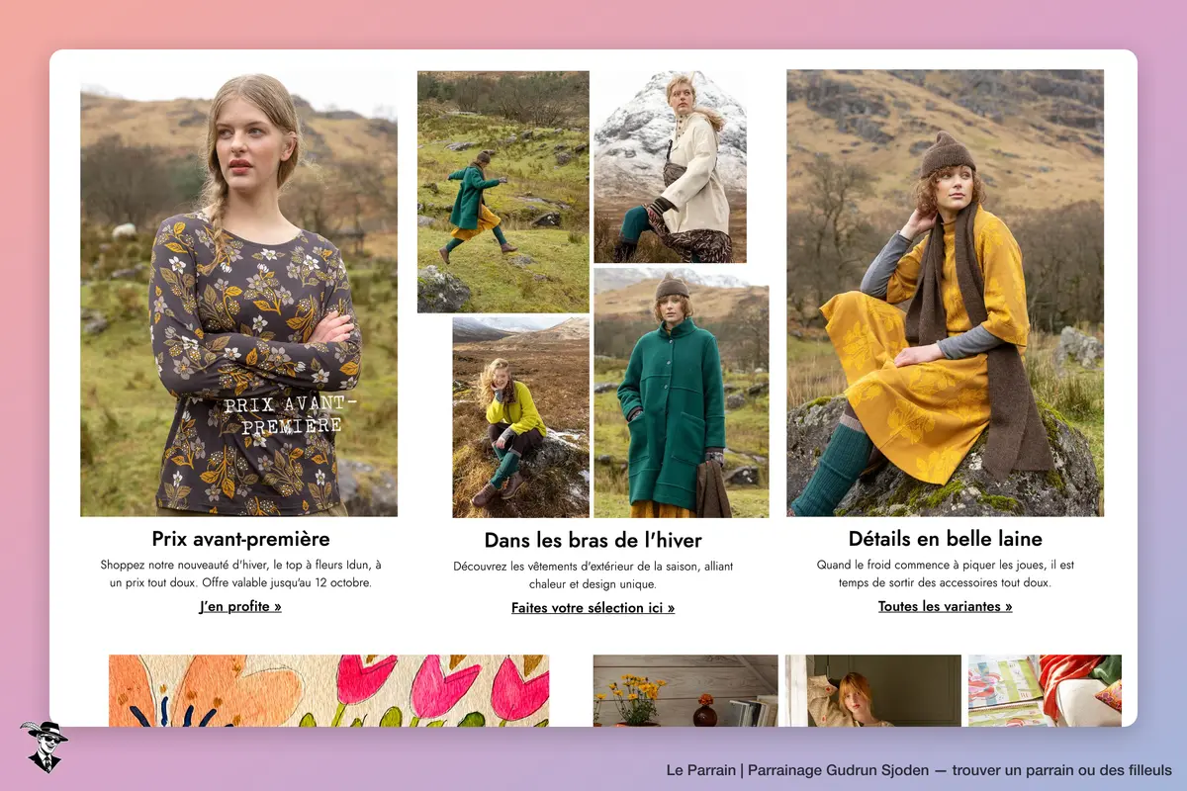This screenshot has height=791, width=1187.
Task: Select the yellow flowers in vase photo
Action: (x=685, y=690)
